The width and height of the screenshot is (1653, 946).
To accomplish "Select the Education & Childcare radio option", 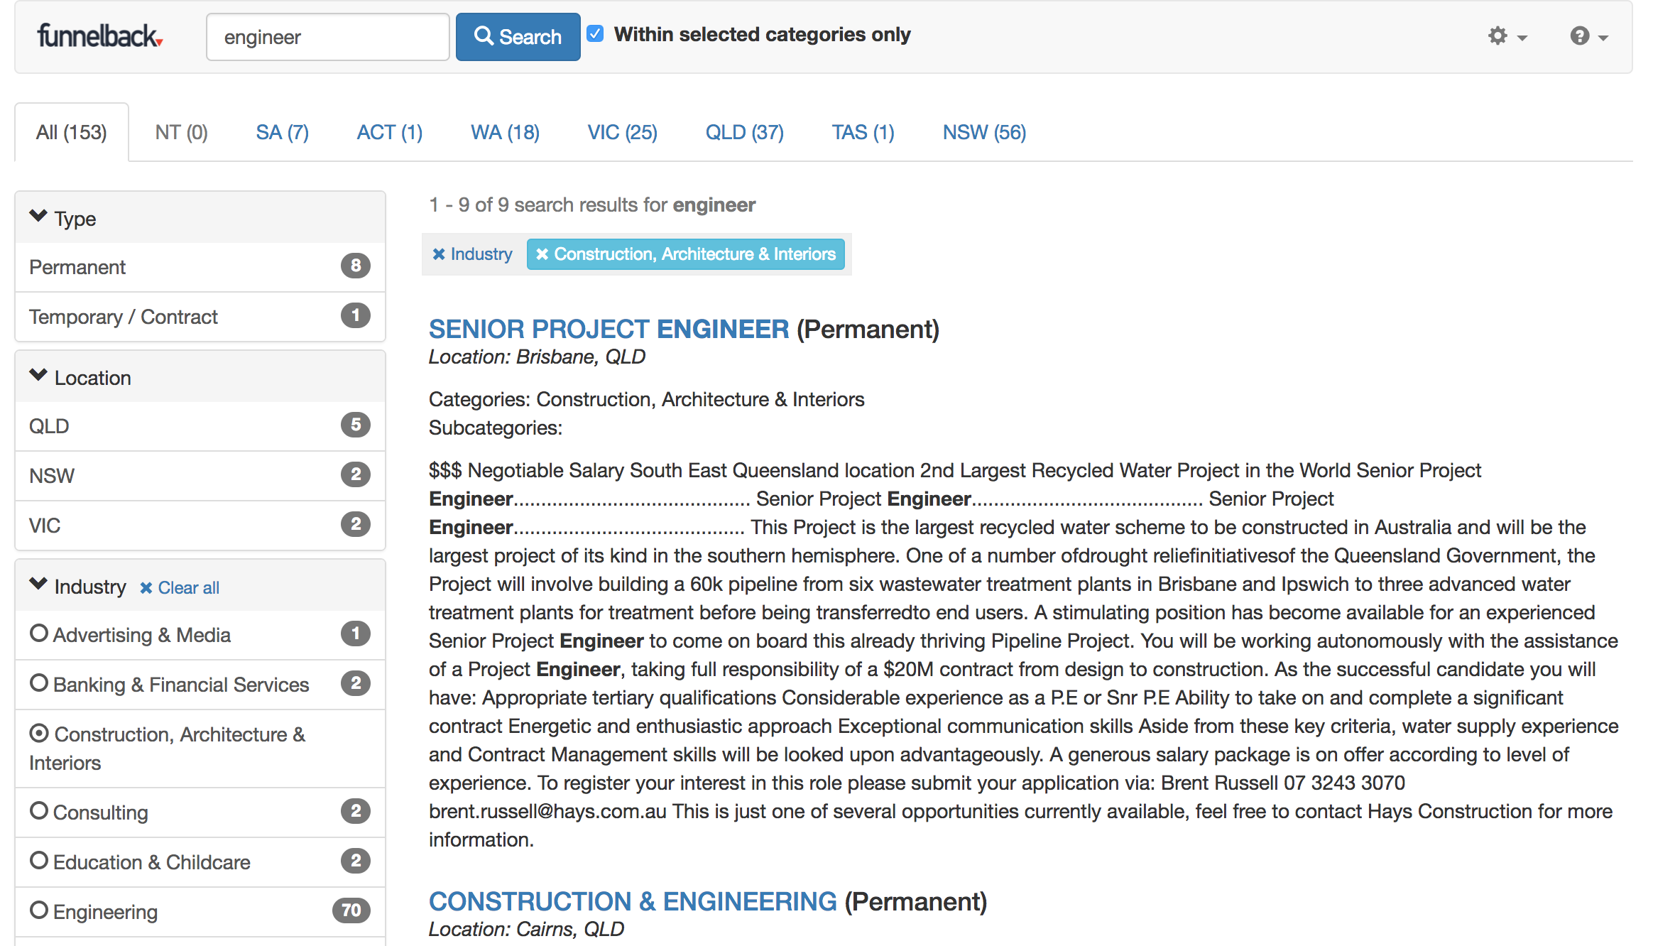I will 39,861.
